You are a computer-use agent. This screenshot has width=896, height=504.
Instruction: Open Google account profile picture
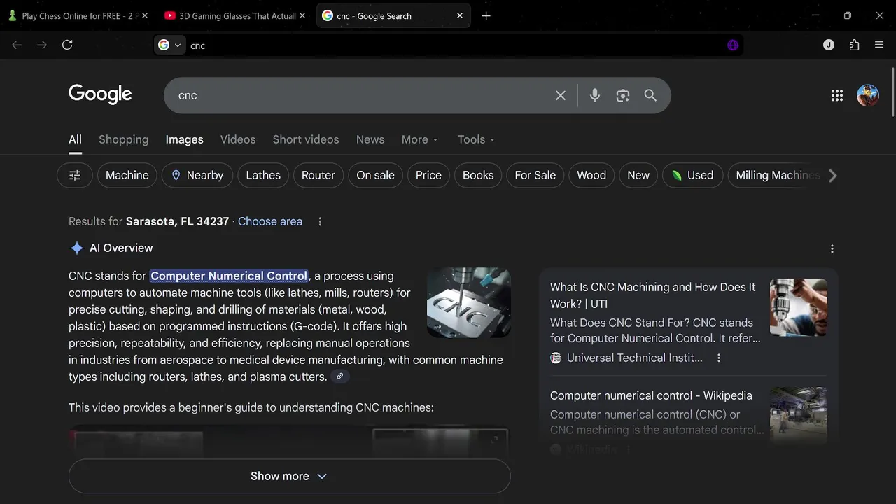click(x=868, y=95)
